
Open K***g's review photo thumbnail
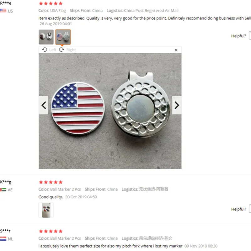46,210
